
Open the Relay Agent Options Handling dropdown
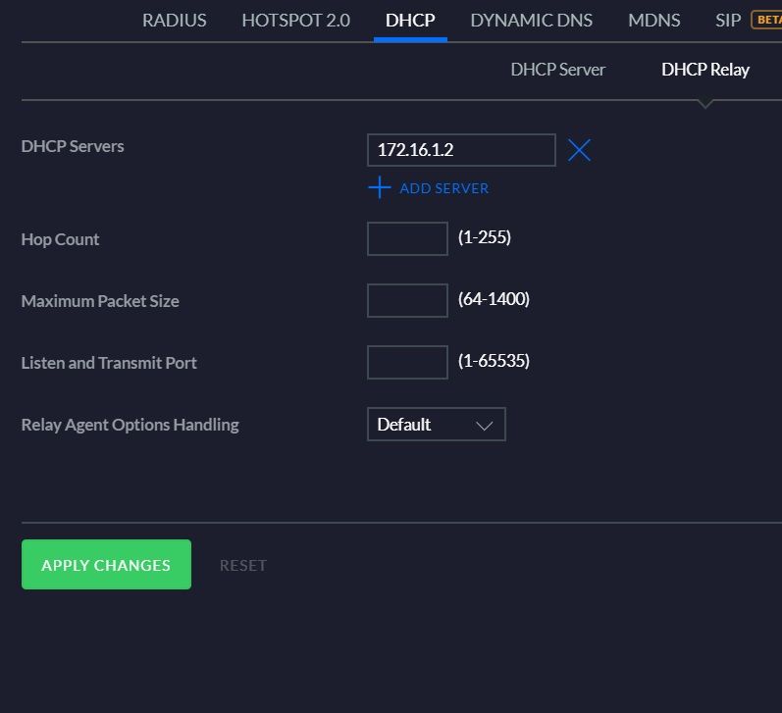point(436,425)
